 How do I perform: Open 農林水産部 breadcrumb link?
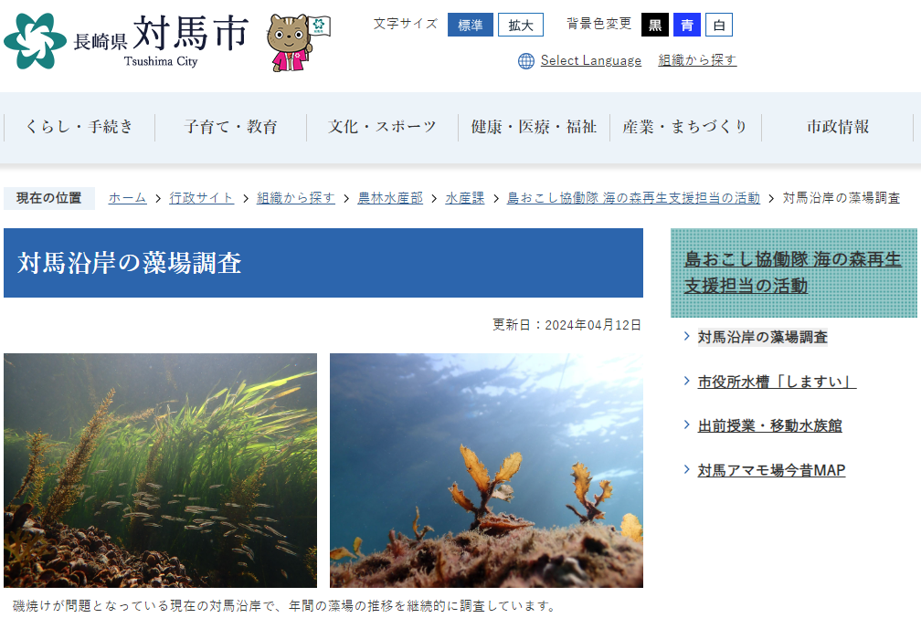pos(390,198)
